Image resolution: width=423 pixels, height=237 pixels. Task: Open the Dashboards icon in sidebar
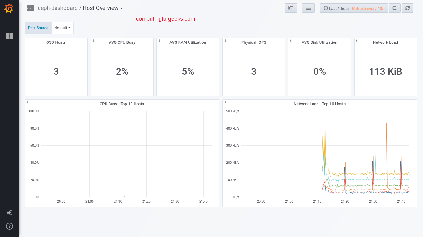point(10,36)
